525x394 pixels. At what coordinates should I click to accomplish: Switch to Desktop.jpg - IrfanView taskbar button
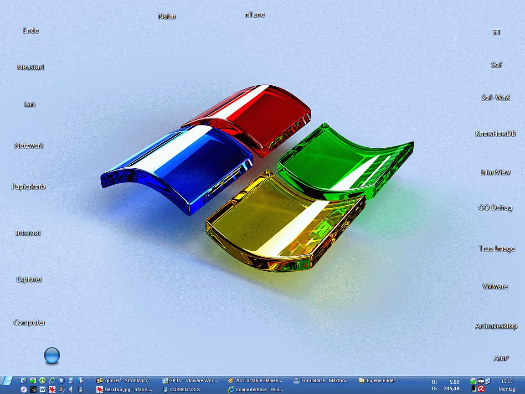pyautogui.click(x=124, y=389)
